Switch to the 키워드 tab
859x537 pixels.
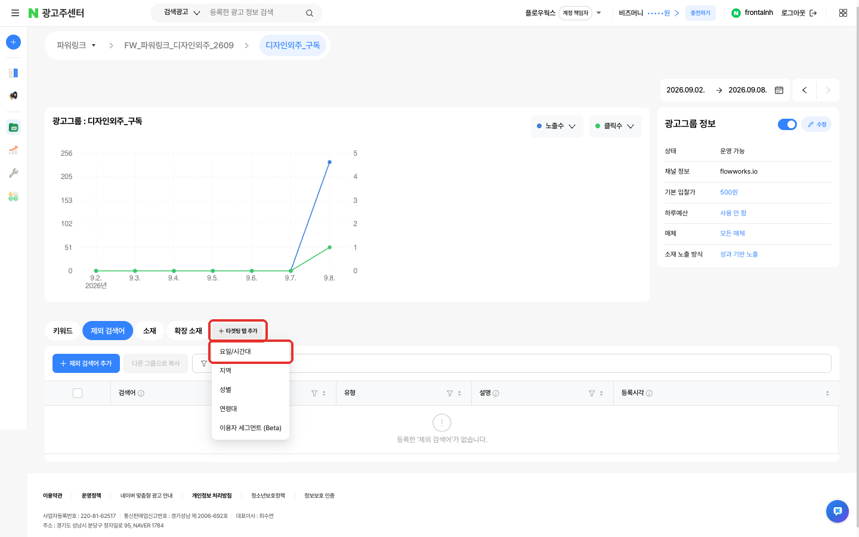coord(63,331)
